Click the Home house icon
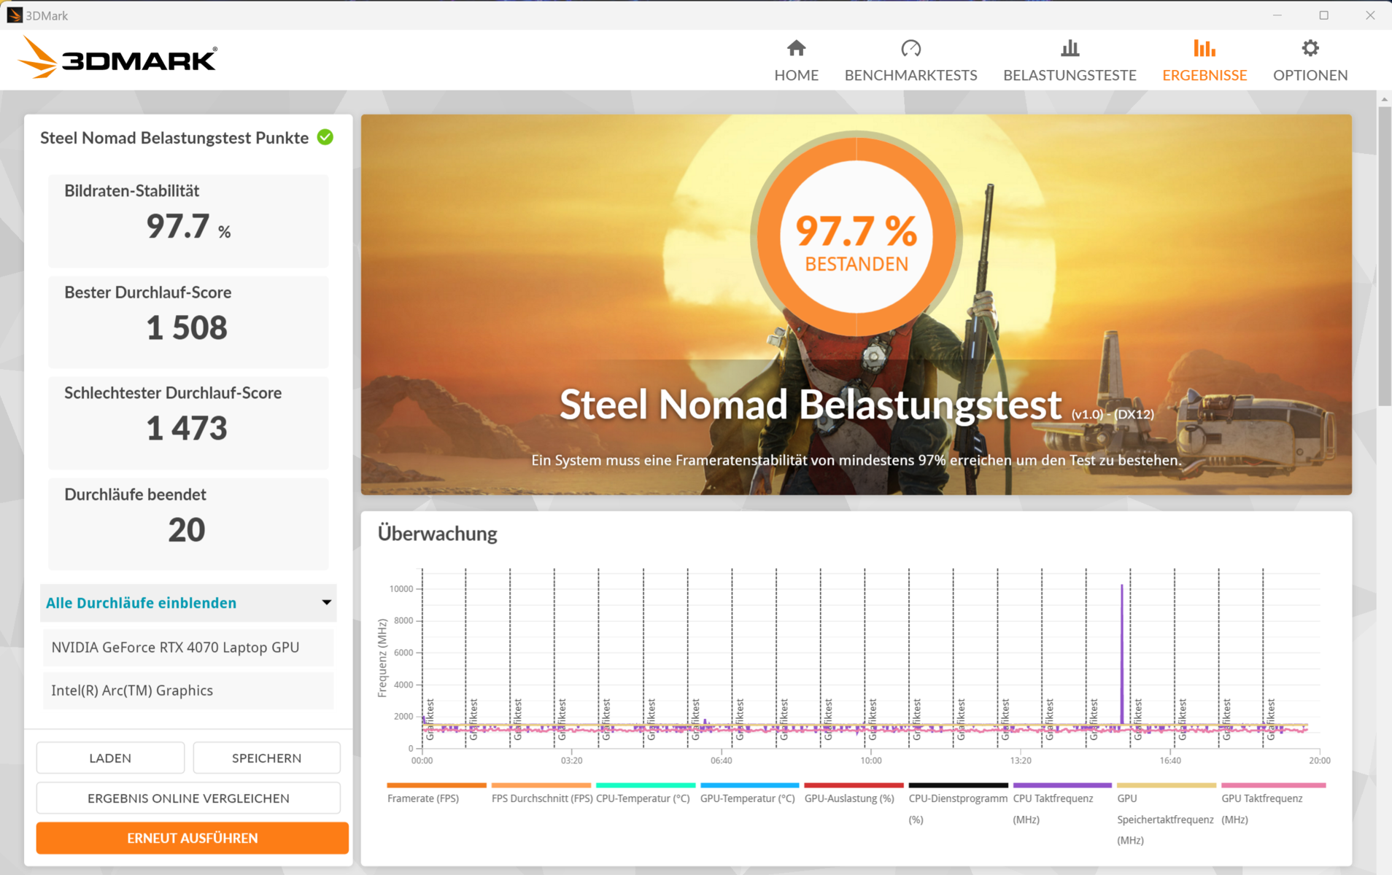 point(796,48)
